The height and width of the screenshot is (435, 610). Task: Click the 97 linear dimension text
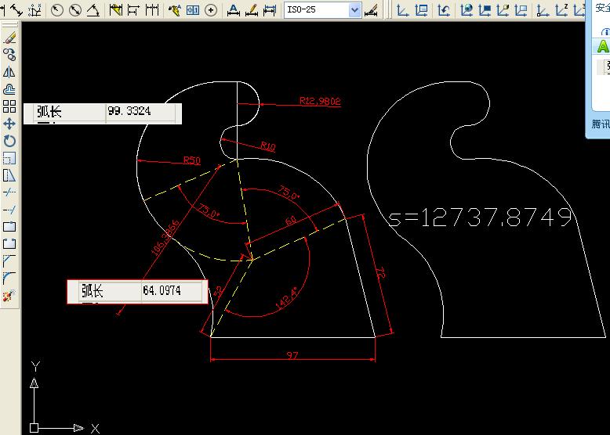(292, 355)
